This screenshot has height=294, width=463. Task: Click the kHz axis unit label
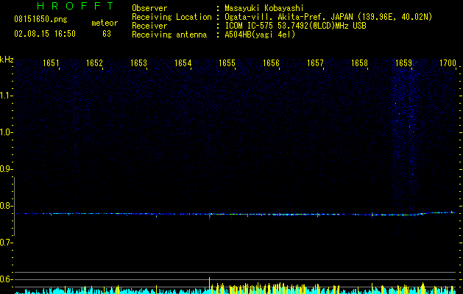point(7,60)
